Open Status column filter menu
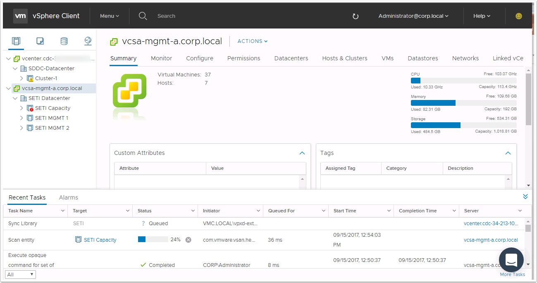 193,211
